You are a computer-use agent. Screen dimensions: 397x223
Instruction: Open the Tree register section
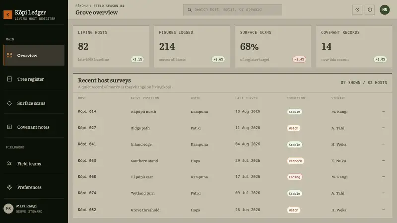(34, 79)
